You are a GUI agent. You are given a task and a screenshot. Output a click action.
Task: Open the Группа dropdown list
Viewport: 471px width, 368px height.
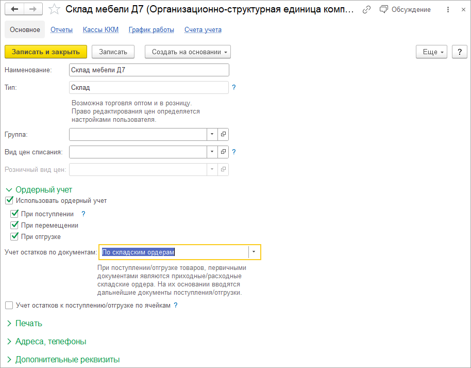pyautogui.click(x=212, y=134)
